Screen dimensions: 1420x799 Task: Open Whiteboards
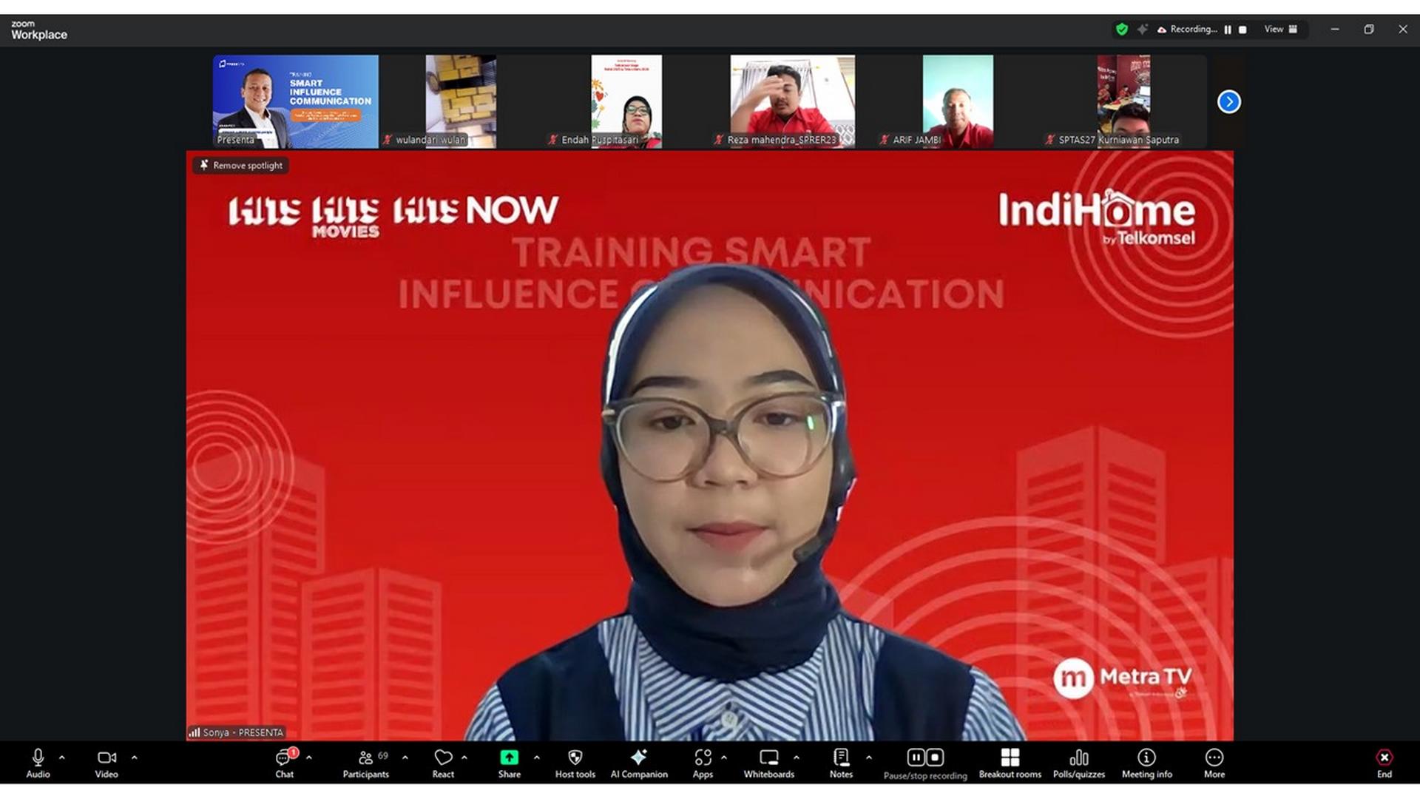point(768,763)
